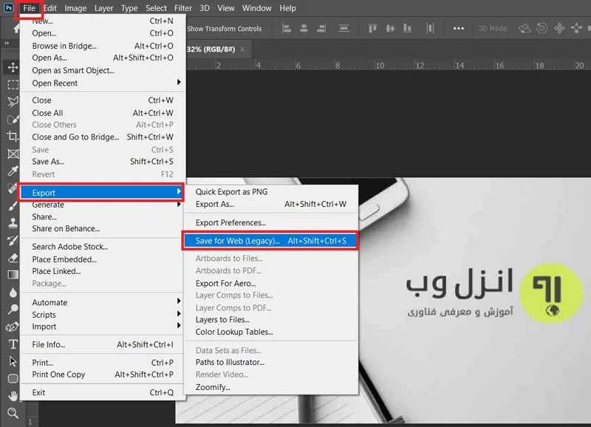Select the Rectangle shape tool
Screen dimensions: 591x427
point(13,378)
